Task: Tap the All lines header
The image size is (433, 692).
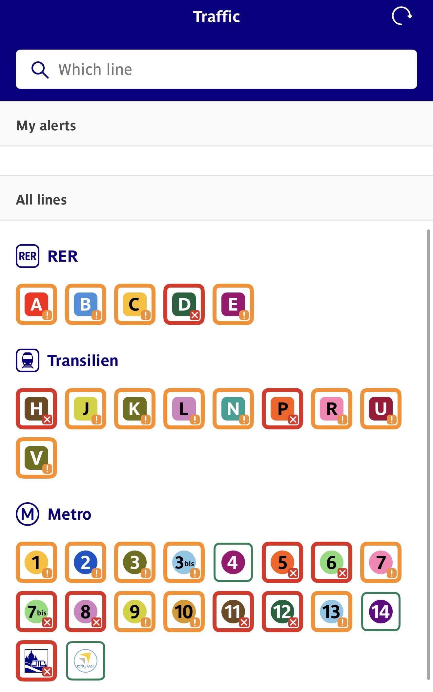Action: pyautogui.click(x=41, y=200)
